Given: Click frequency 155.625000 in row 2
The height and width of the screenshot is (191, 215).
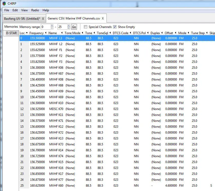Looking at the screenshot, I should 37,50.
